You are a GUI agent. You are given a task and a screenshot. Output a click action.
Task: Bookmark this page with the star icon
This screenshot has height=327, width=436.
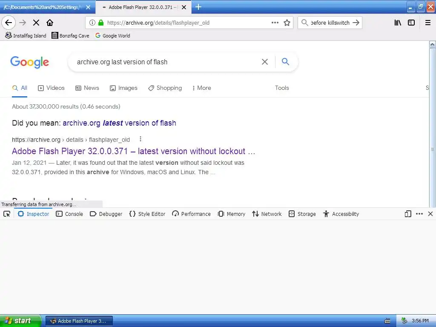tap(287, 23)
